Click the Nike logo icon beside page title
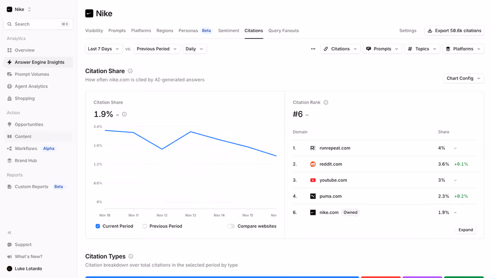 point(89,13)
